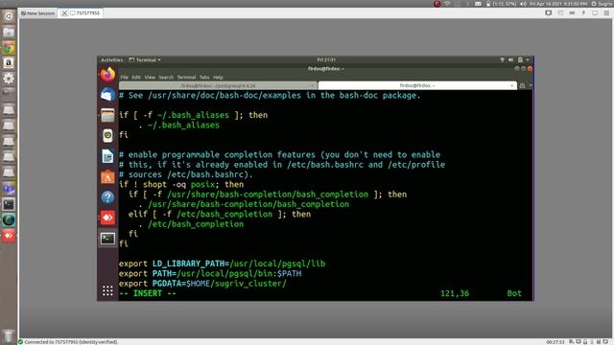Switch to the postgresql terminal tab
Viewport: 614px width, 345px height.
[x=218, y=85]
